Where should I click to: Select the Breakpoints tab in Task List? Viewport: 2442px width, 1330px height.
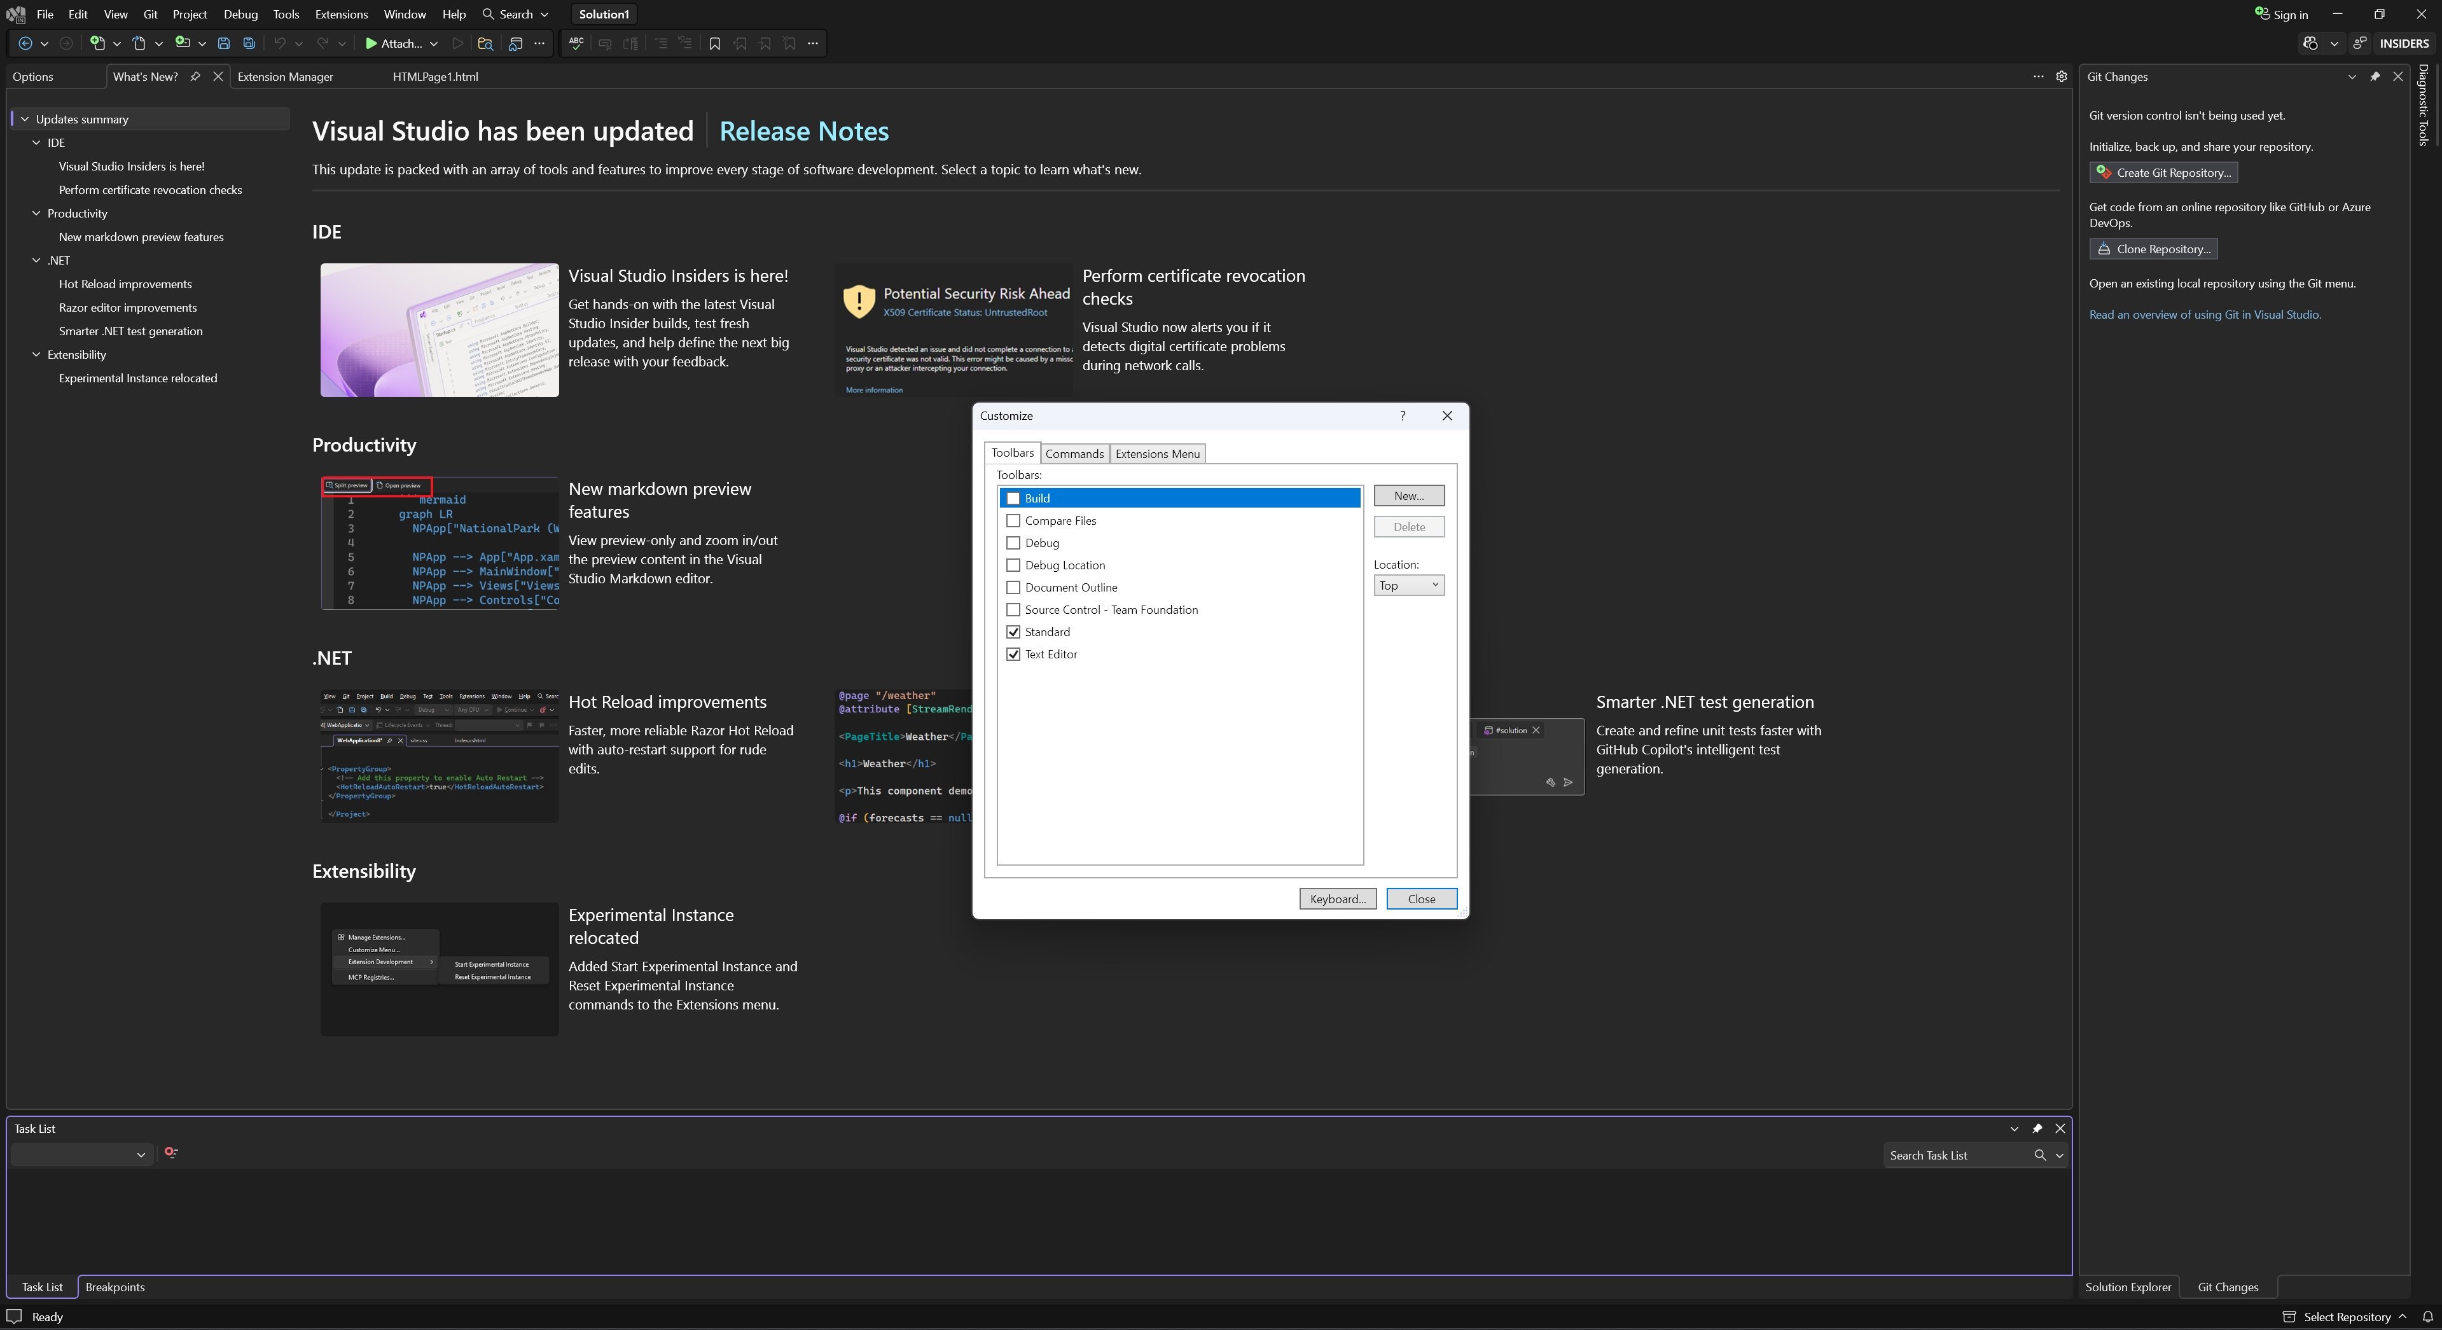click(x=114, y=1287)
